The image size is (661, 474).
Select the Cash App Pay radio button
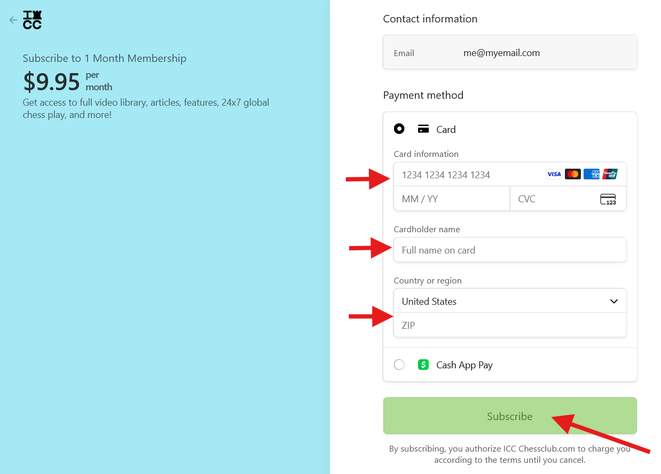tap(399, 365)
